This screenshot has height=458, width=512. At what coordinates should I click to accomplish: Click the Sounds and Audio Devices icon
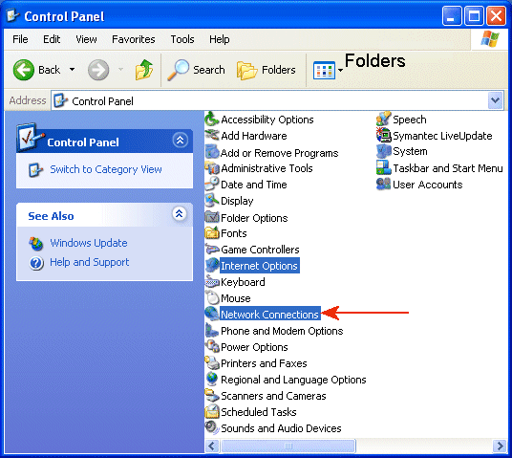[x=212, y=427]
